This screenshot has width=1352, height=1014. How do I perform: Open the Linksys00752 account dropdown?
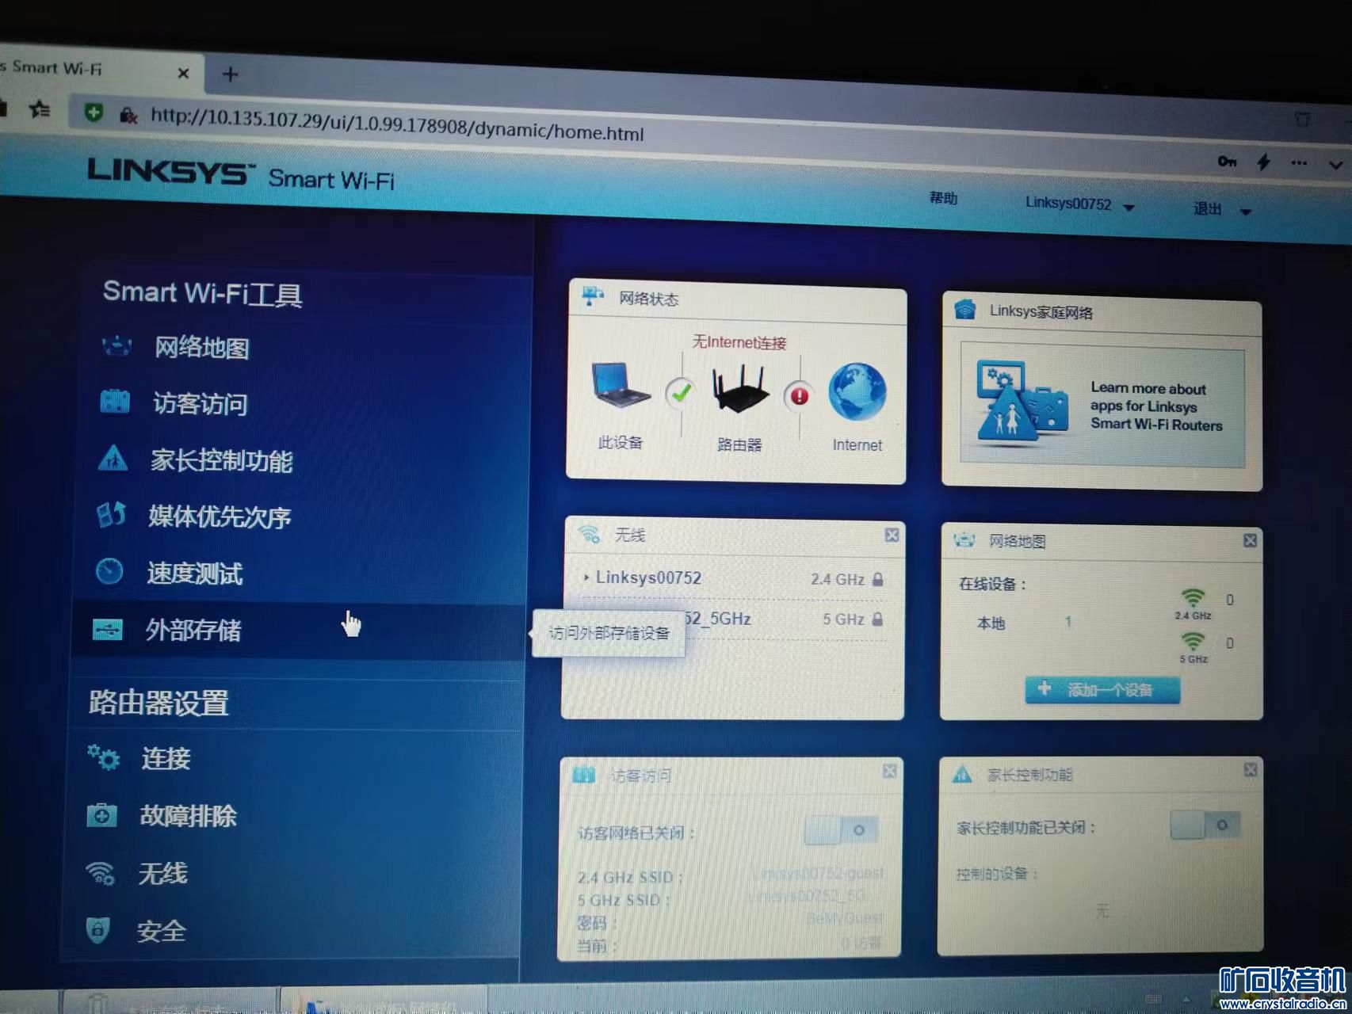[x=1080, y=204]
